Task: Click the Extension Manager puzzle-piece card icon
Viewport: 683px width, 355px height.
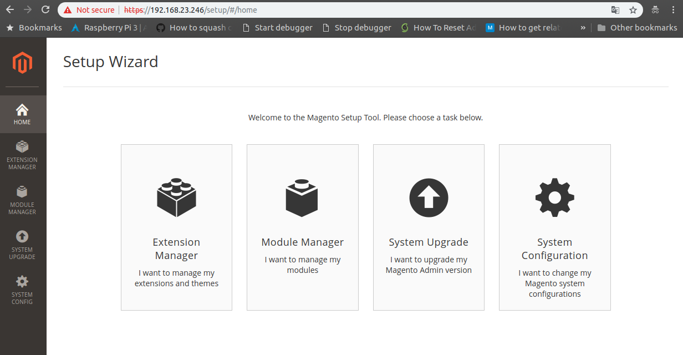Action: [176, 197]
